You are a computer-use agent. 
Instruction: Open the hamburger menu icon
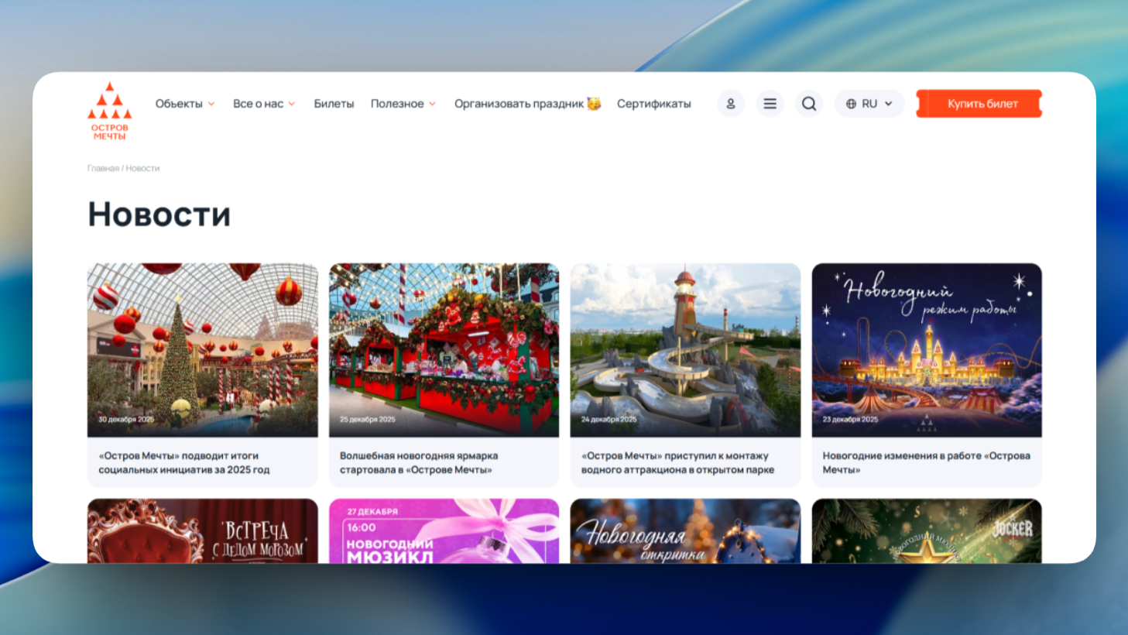pos(770,104)
